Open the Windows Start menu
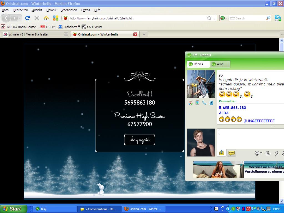 [x=13, y=209]
